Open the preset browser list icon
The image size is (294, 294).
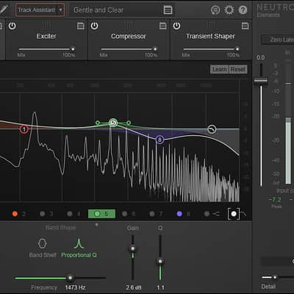click(168, 10)
